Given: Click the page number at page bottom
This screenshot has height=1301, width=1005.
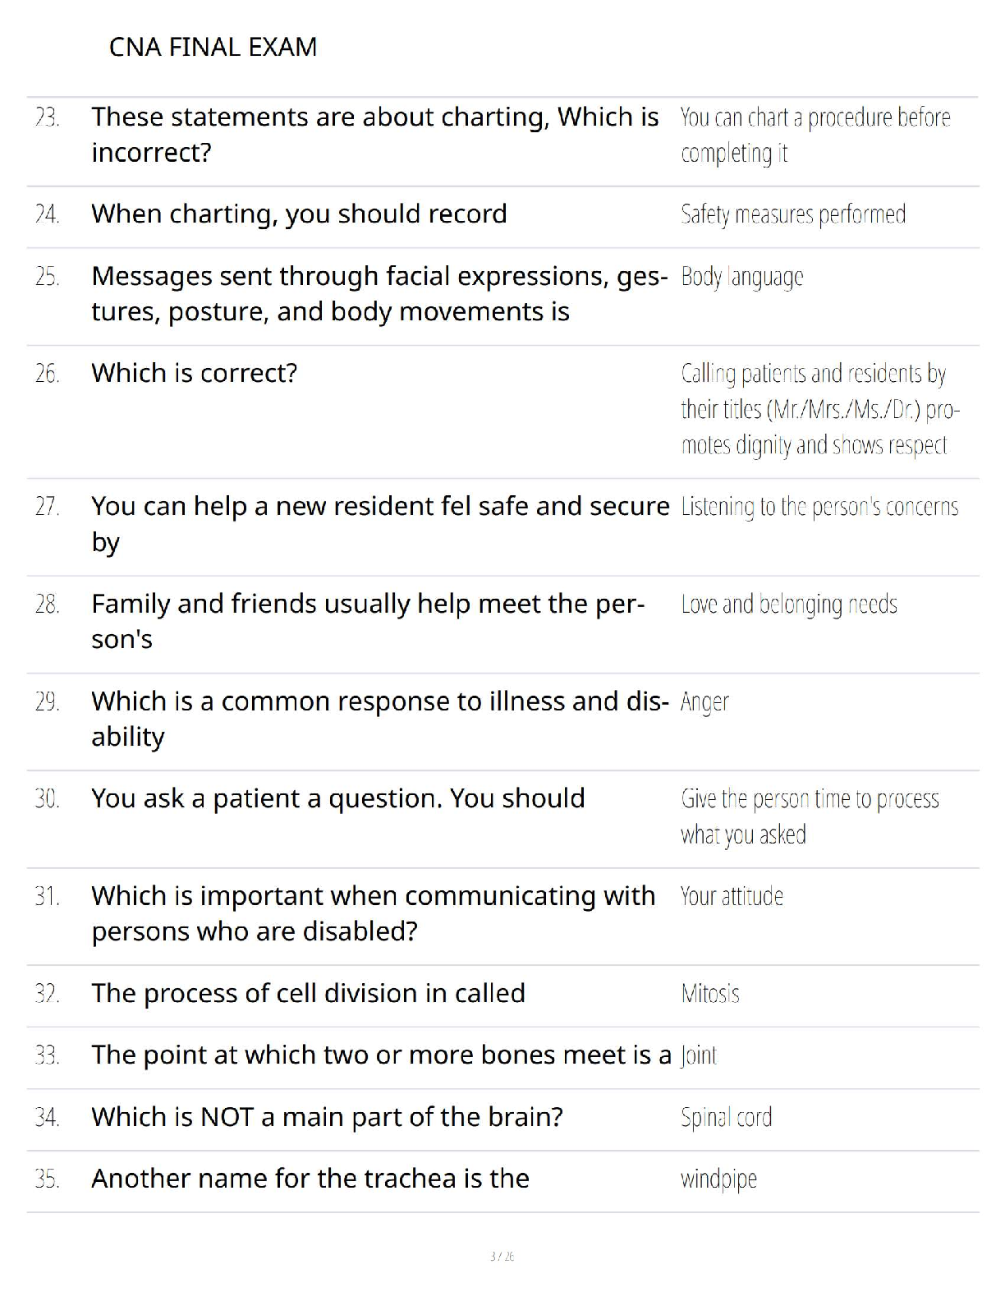Looking at the screenshot, I should point(502,1257).
